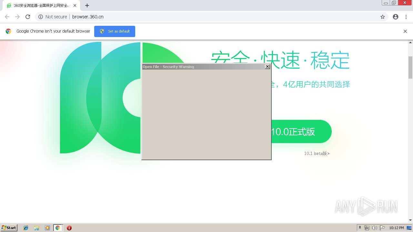Open the Windows Start menu
The image size is (413, 232).
[9, 227]
